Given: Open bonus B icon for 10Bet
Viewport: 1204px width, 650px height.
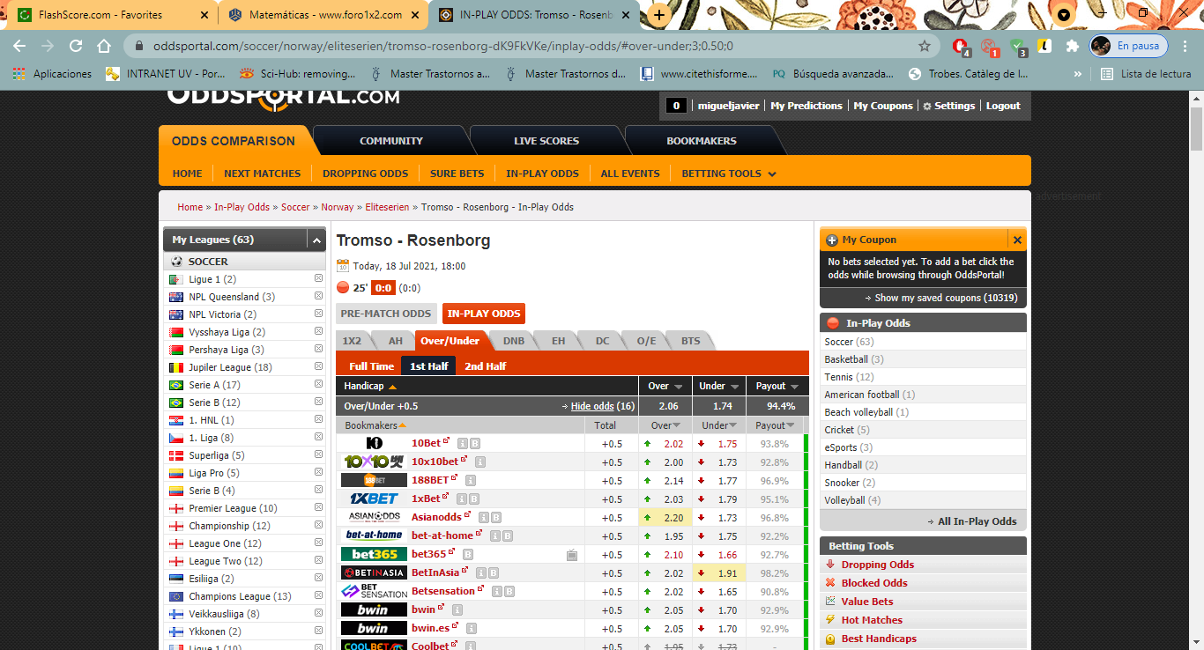Looking at the screenshot, I should coord(474,443).
